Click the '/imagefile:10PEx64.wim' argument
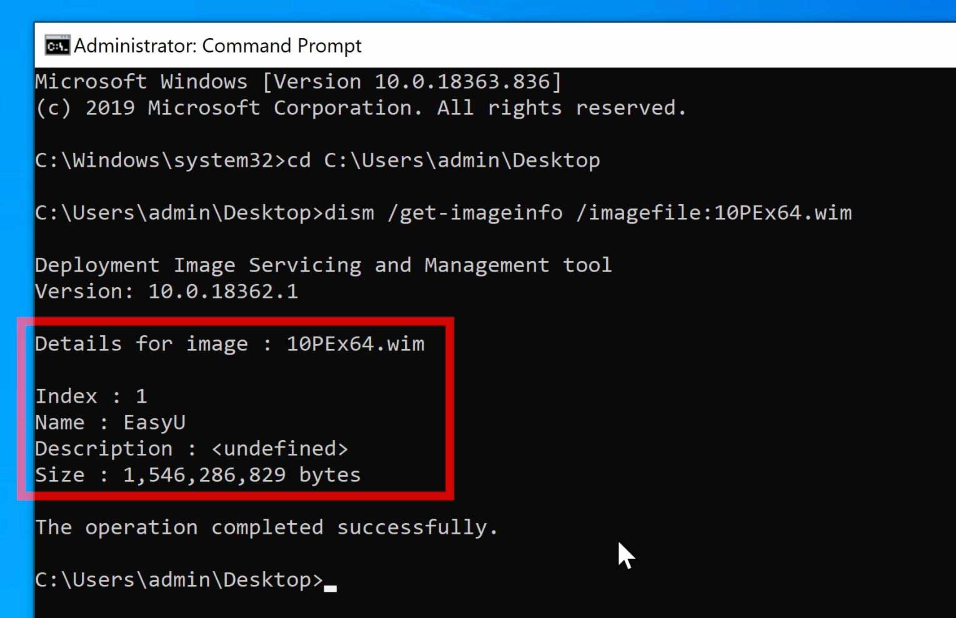The width and height of the screenshot is (956, 618). coord(714,213)
